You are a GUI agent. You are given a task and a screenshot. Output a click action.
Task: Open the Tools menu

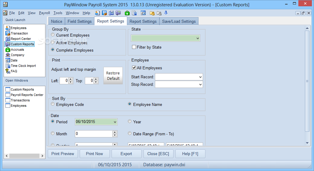[x=58, y=13]
